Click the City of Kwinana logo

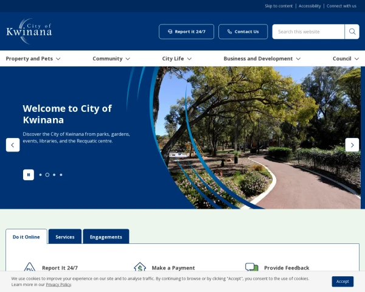(29, 31)
